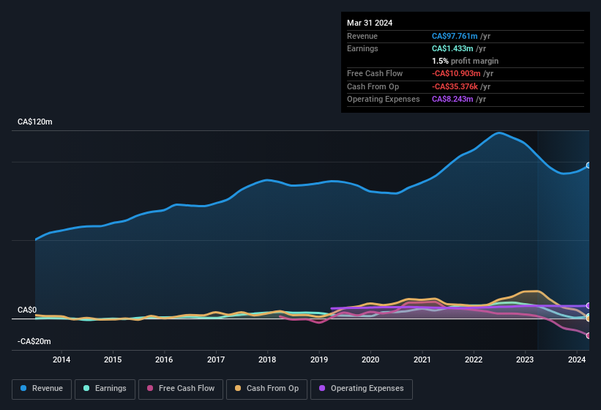Click the 2023 x-axis label
Viewport: 601px width, 410px height.
[525, 359]
